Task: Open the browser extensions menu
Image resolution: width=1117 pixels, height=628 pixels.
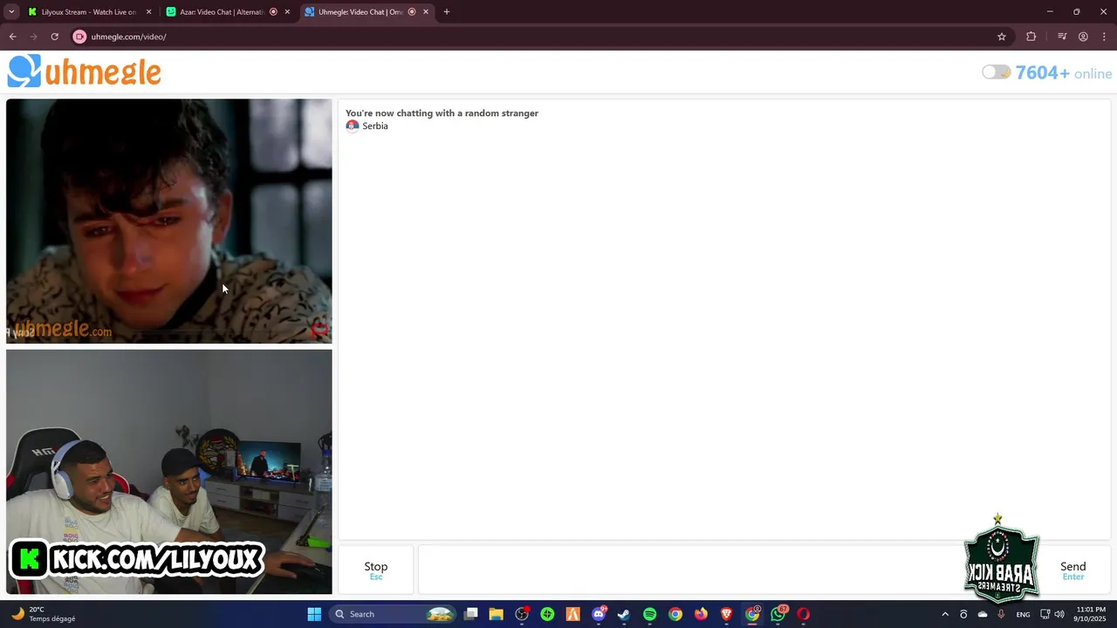Action: tap(1031, 37)
